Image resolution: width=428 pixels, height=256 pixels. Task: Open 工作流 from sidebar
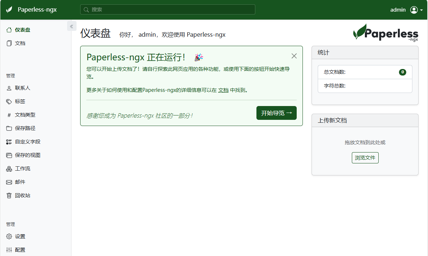[x=22, y=168]
